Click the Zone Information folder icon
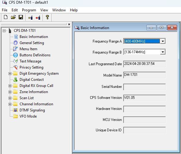Image resolution: width=181 pixels, height=154 pixels. point(15,92)
